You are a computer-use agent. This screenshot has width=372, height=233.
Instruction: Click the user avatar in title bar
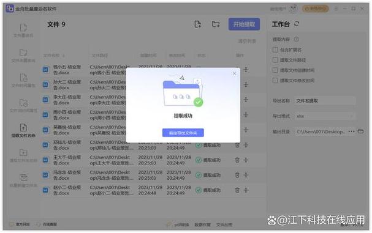coord(294,9)
